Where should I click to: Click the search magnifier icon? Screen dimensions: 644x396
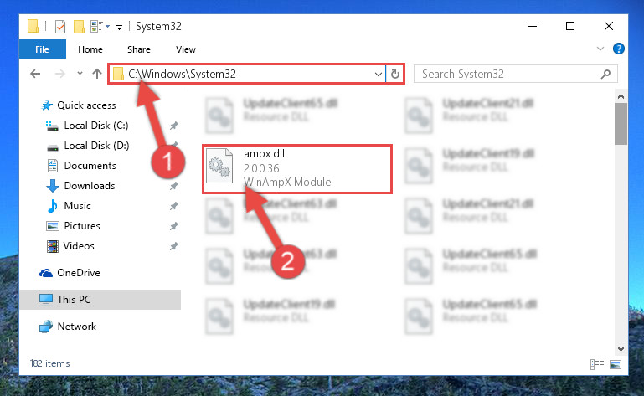click(x=605, y=75)
